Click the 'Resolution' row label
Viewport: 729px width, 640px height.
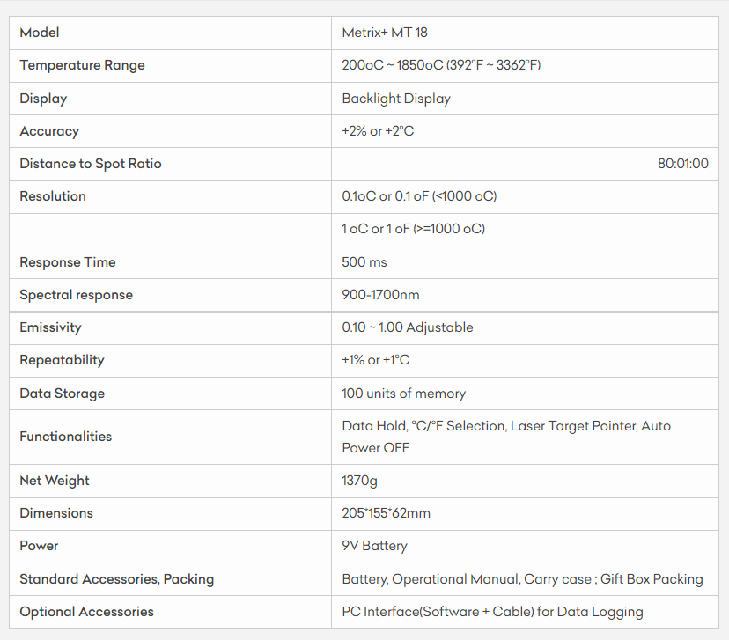53,196
